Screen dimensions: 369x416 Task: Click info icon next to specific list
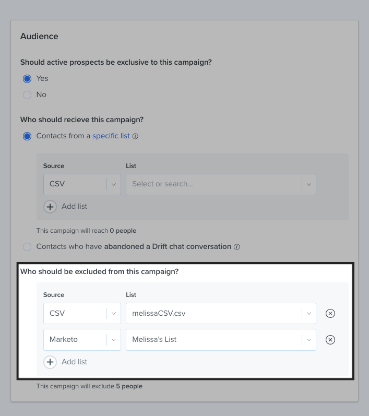tap(135, 136)
